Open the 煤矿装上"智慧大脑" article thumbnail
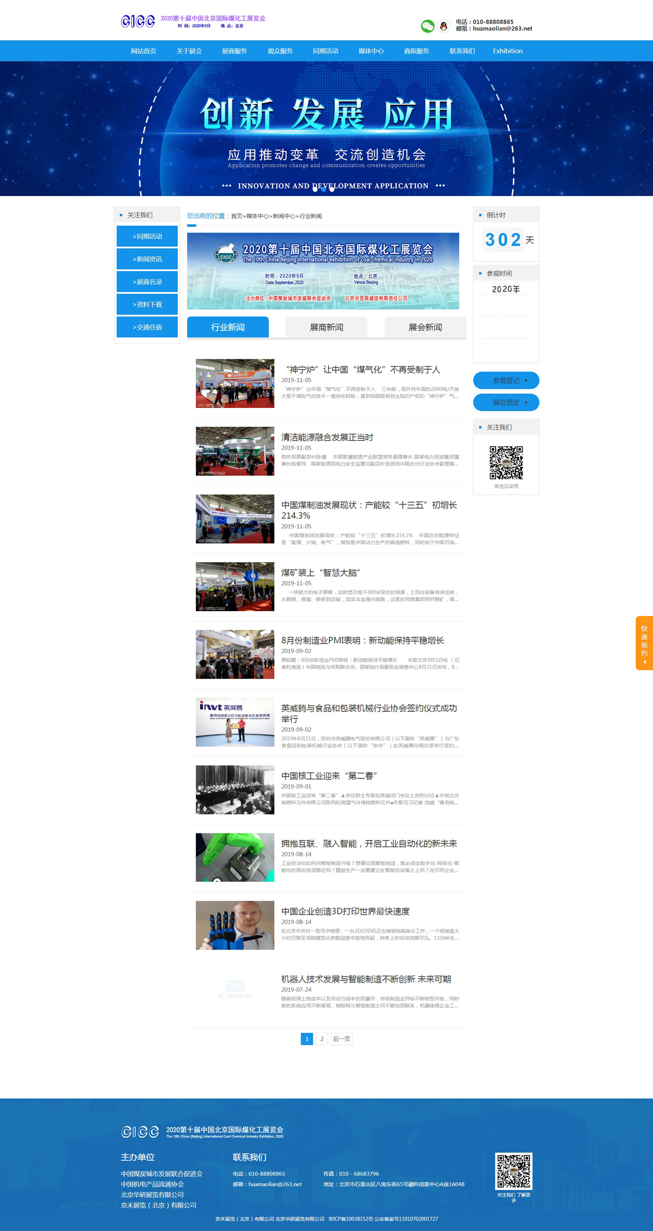 235,586
